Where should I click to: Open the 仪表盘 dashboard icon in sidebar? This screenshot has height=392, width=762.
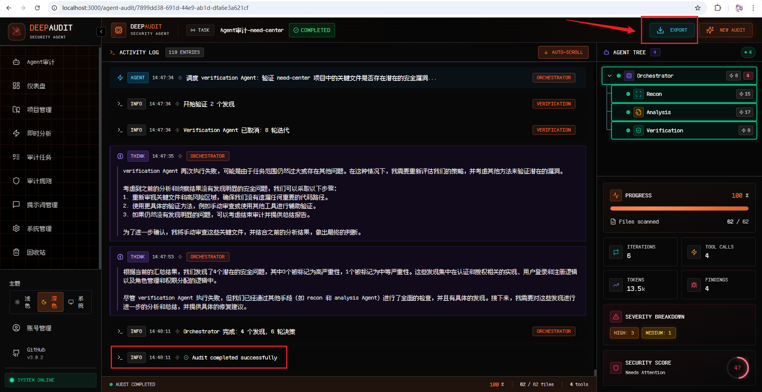[x=16, y=86]
